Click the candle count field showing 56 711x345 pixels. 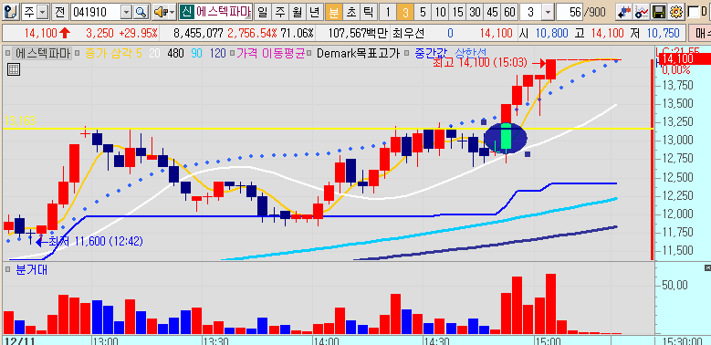click(x=570, y=12)
